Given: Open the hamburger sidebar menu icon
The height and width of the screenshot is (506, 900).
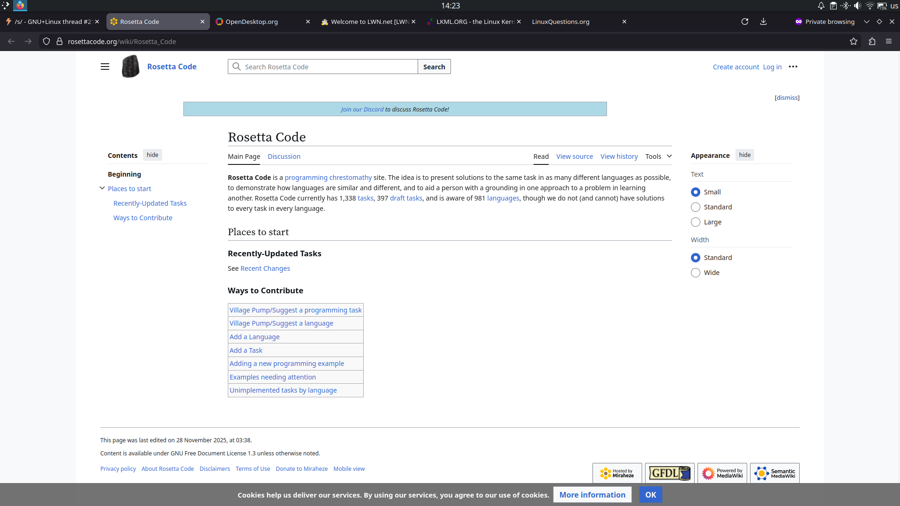Looking at the screenshot, I should [105, 67].
